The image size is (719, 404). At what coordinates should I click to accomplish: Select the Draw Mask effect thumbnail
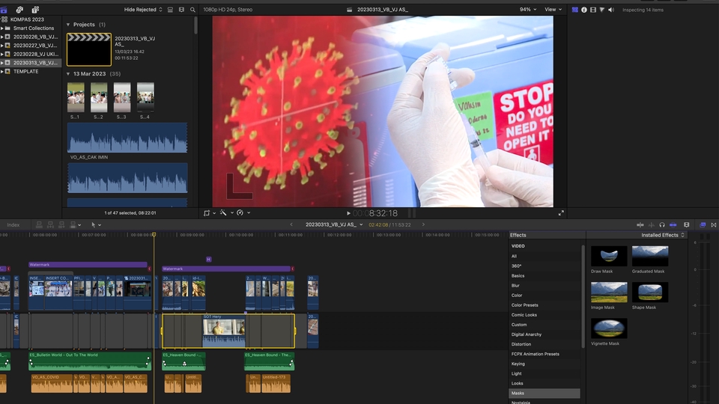pyautogui.click(x=609, y=256)
